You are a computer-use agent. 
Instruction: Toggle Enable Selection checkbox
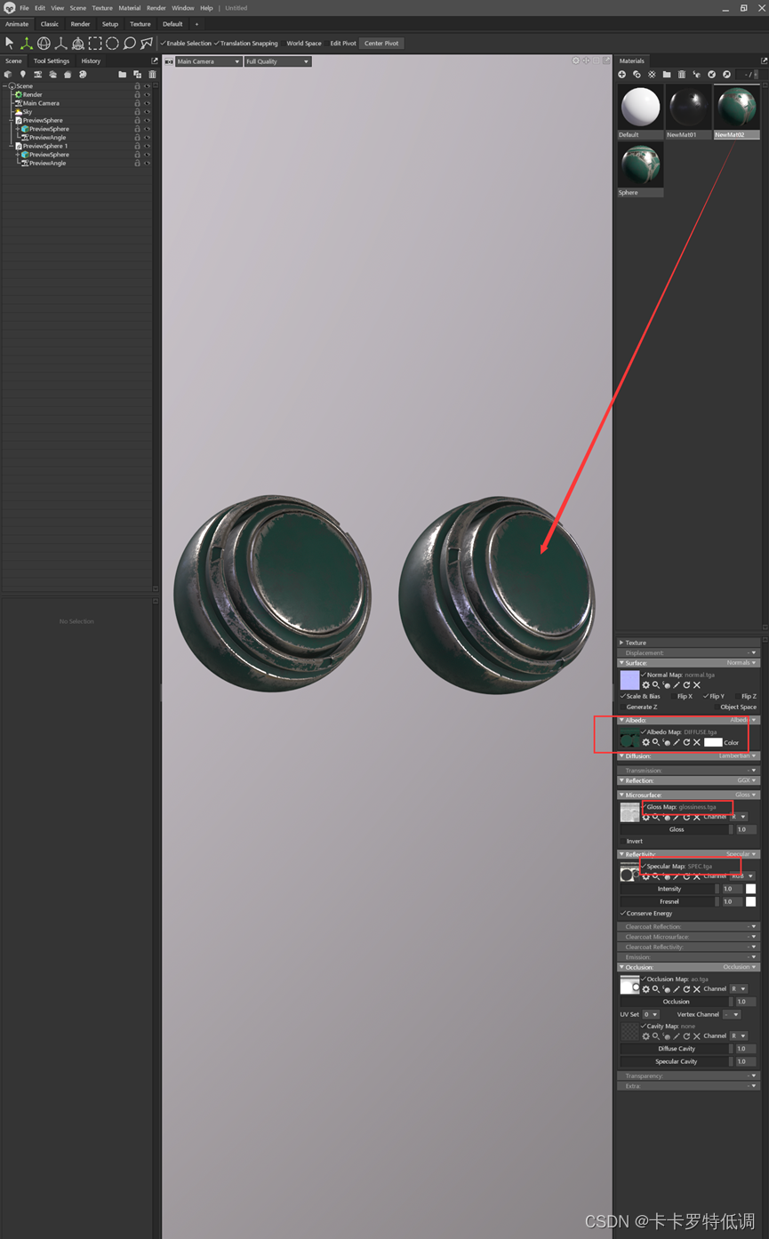(164, 43)
